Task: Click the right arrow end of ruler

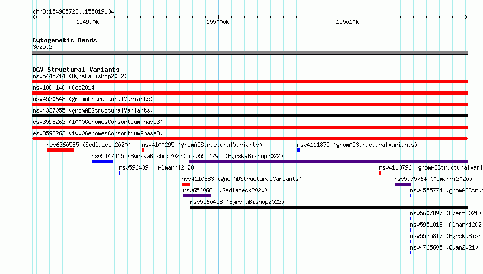Action: pos(466,17)
